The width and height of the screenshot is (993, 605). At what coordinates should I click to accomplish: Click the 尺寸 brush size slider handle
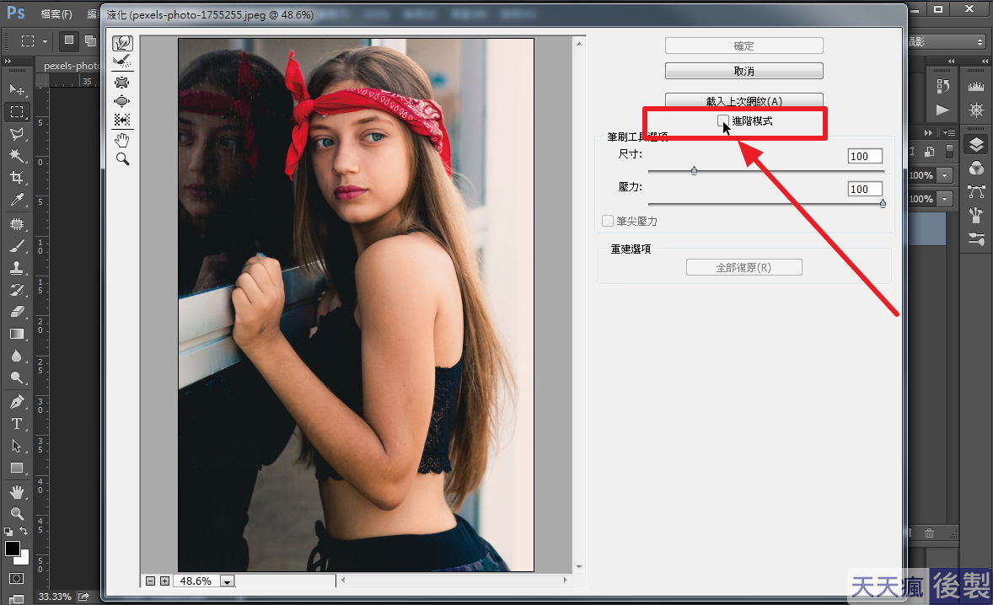pyautogui.click(x=694, y=170)
